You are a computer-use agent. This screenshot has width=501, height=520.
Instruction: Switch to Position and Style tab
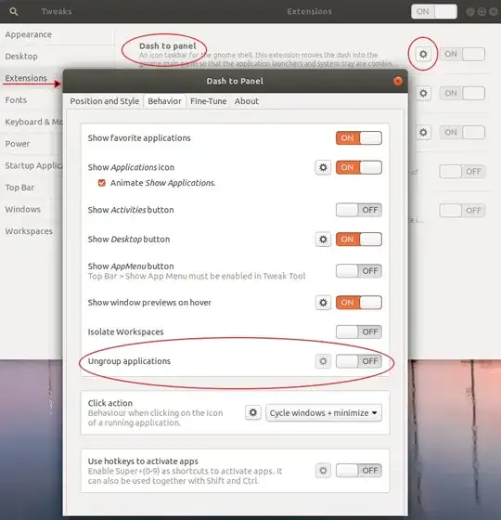click(x=105, y=101)
